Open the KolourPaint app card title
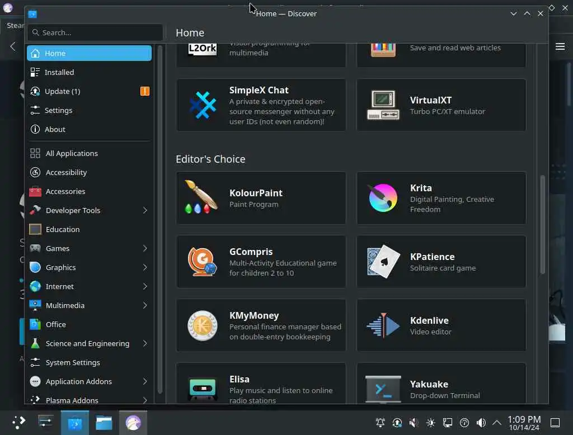The width and height of the screenshot is (573, 435). tap(256, 193)
